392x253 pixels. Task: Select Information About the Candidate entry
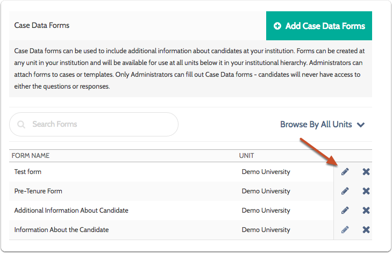tap(61, 230)
